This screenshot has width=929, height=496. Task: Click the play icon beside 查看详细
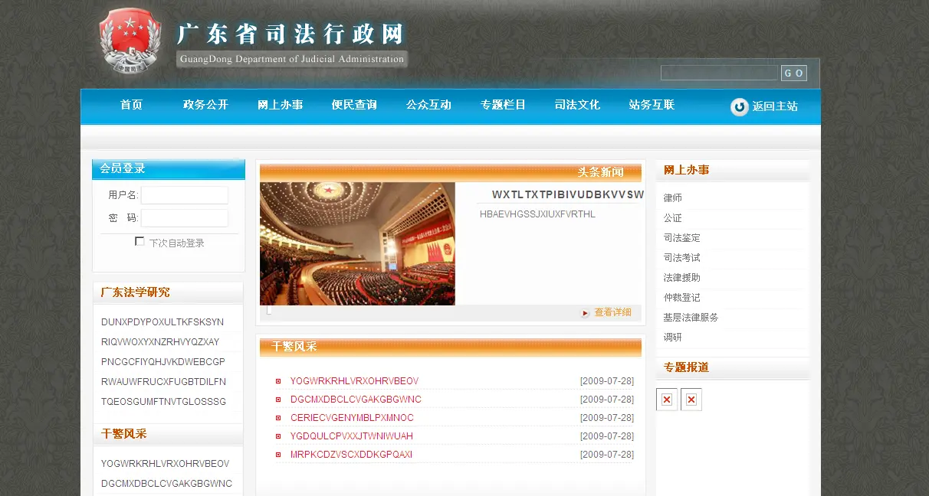click(x=585, y=313)
